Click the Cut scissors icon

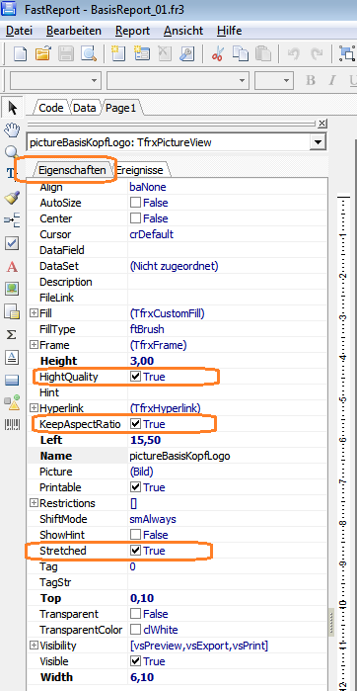(217, 53)
